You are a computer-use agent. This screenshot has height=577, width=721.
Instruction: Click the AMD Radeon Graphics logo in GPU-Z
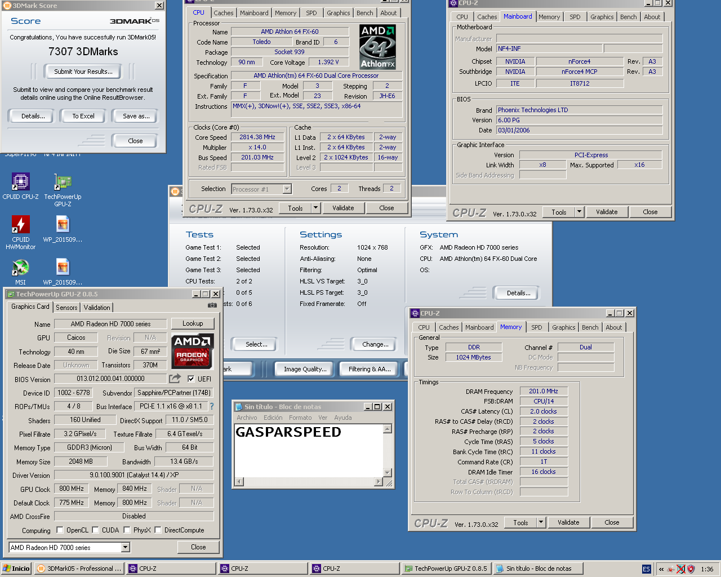(x=192, y=350)
